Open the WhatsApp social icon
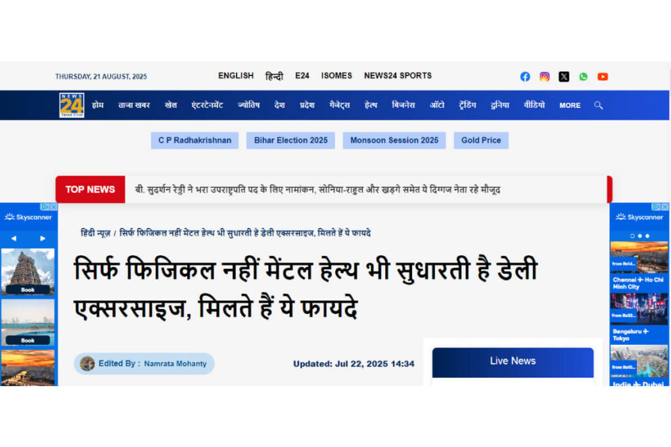Image resolution: width=671 pixels, height=447 pixels. click(583, 77)
